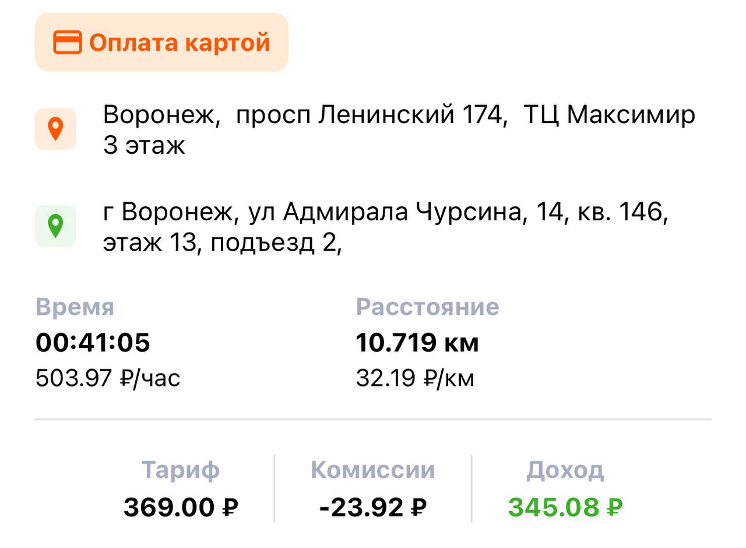Click the 32.19 ₽/км rate
746x548 pixels.
[415, 378]
